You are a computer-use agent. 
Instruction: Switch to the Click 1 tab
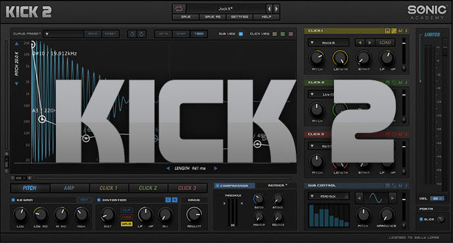click(108, 188)
